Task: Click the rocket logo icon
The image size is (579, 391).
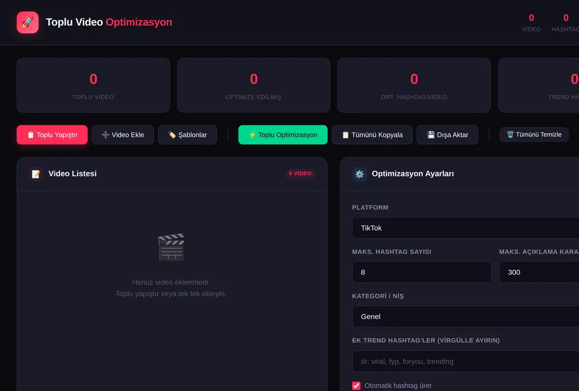Action: (x=28, y=22)
